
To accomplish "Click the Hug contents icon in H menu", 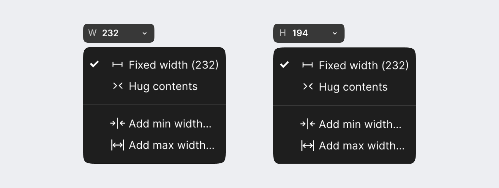I will (308, 87).
